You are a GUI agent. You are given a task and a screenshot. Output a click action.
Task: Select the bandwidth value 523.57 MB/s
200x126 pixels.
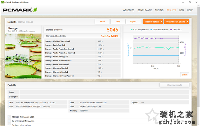coord(109,36)
